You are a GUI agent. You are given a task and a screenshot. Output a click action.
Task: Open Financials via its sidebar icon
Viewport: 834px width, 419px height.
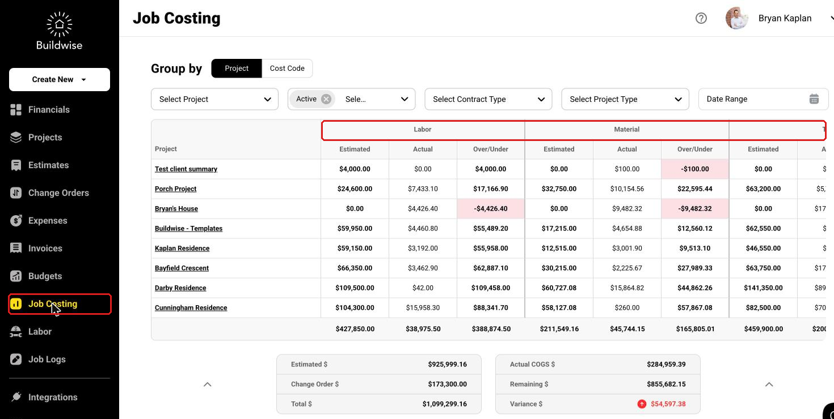16,110
